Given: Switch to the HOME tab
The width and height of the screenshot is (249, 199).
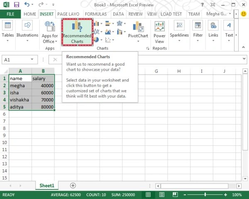Looking at the screenshot, I should point(30,14).
